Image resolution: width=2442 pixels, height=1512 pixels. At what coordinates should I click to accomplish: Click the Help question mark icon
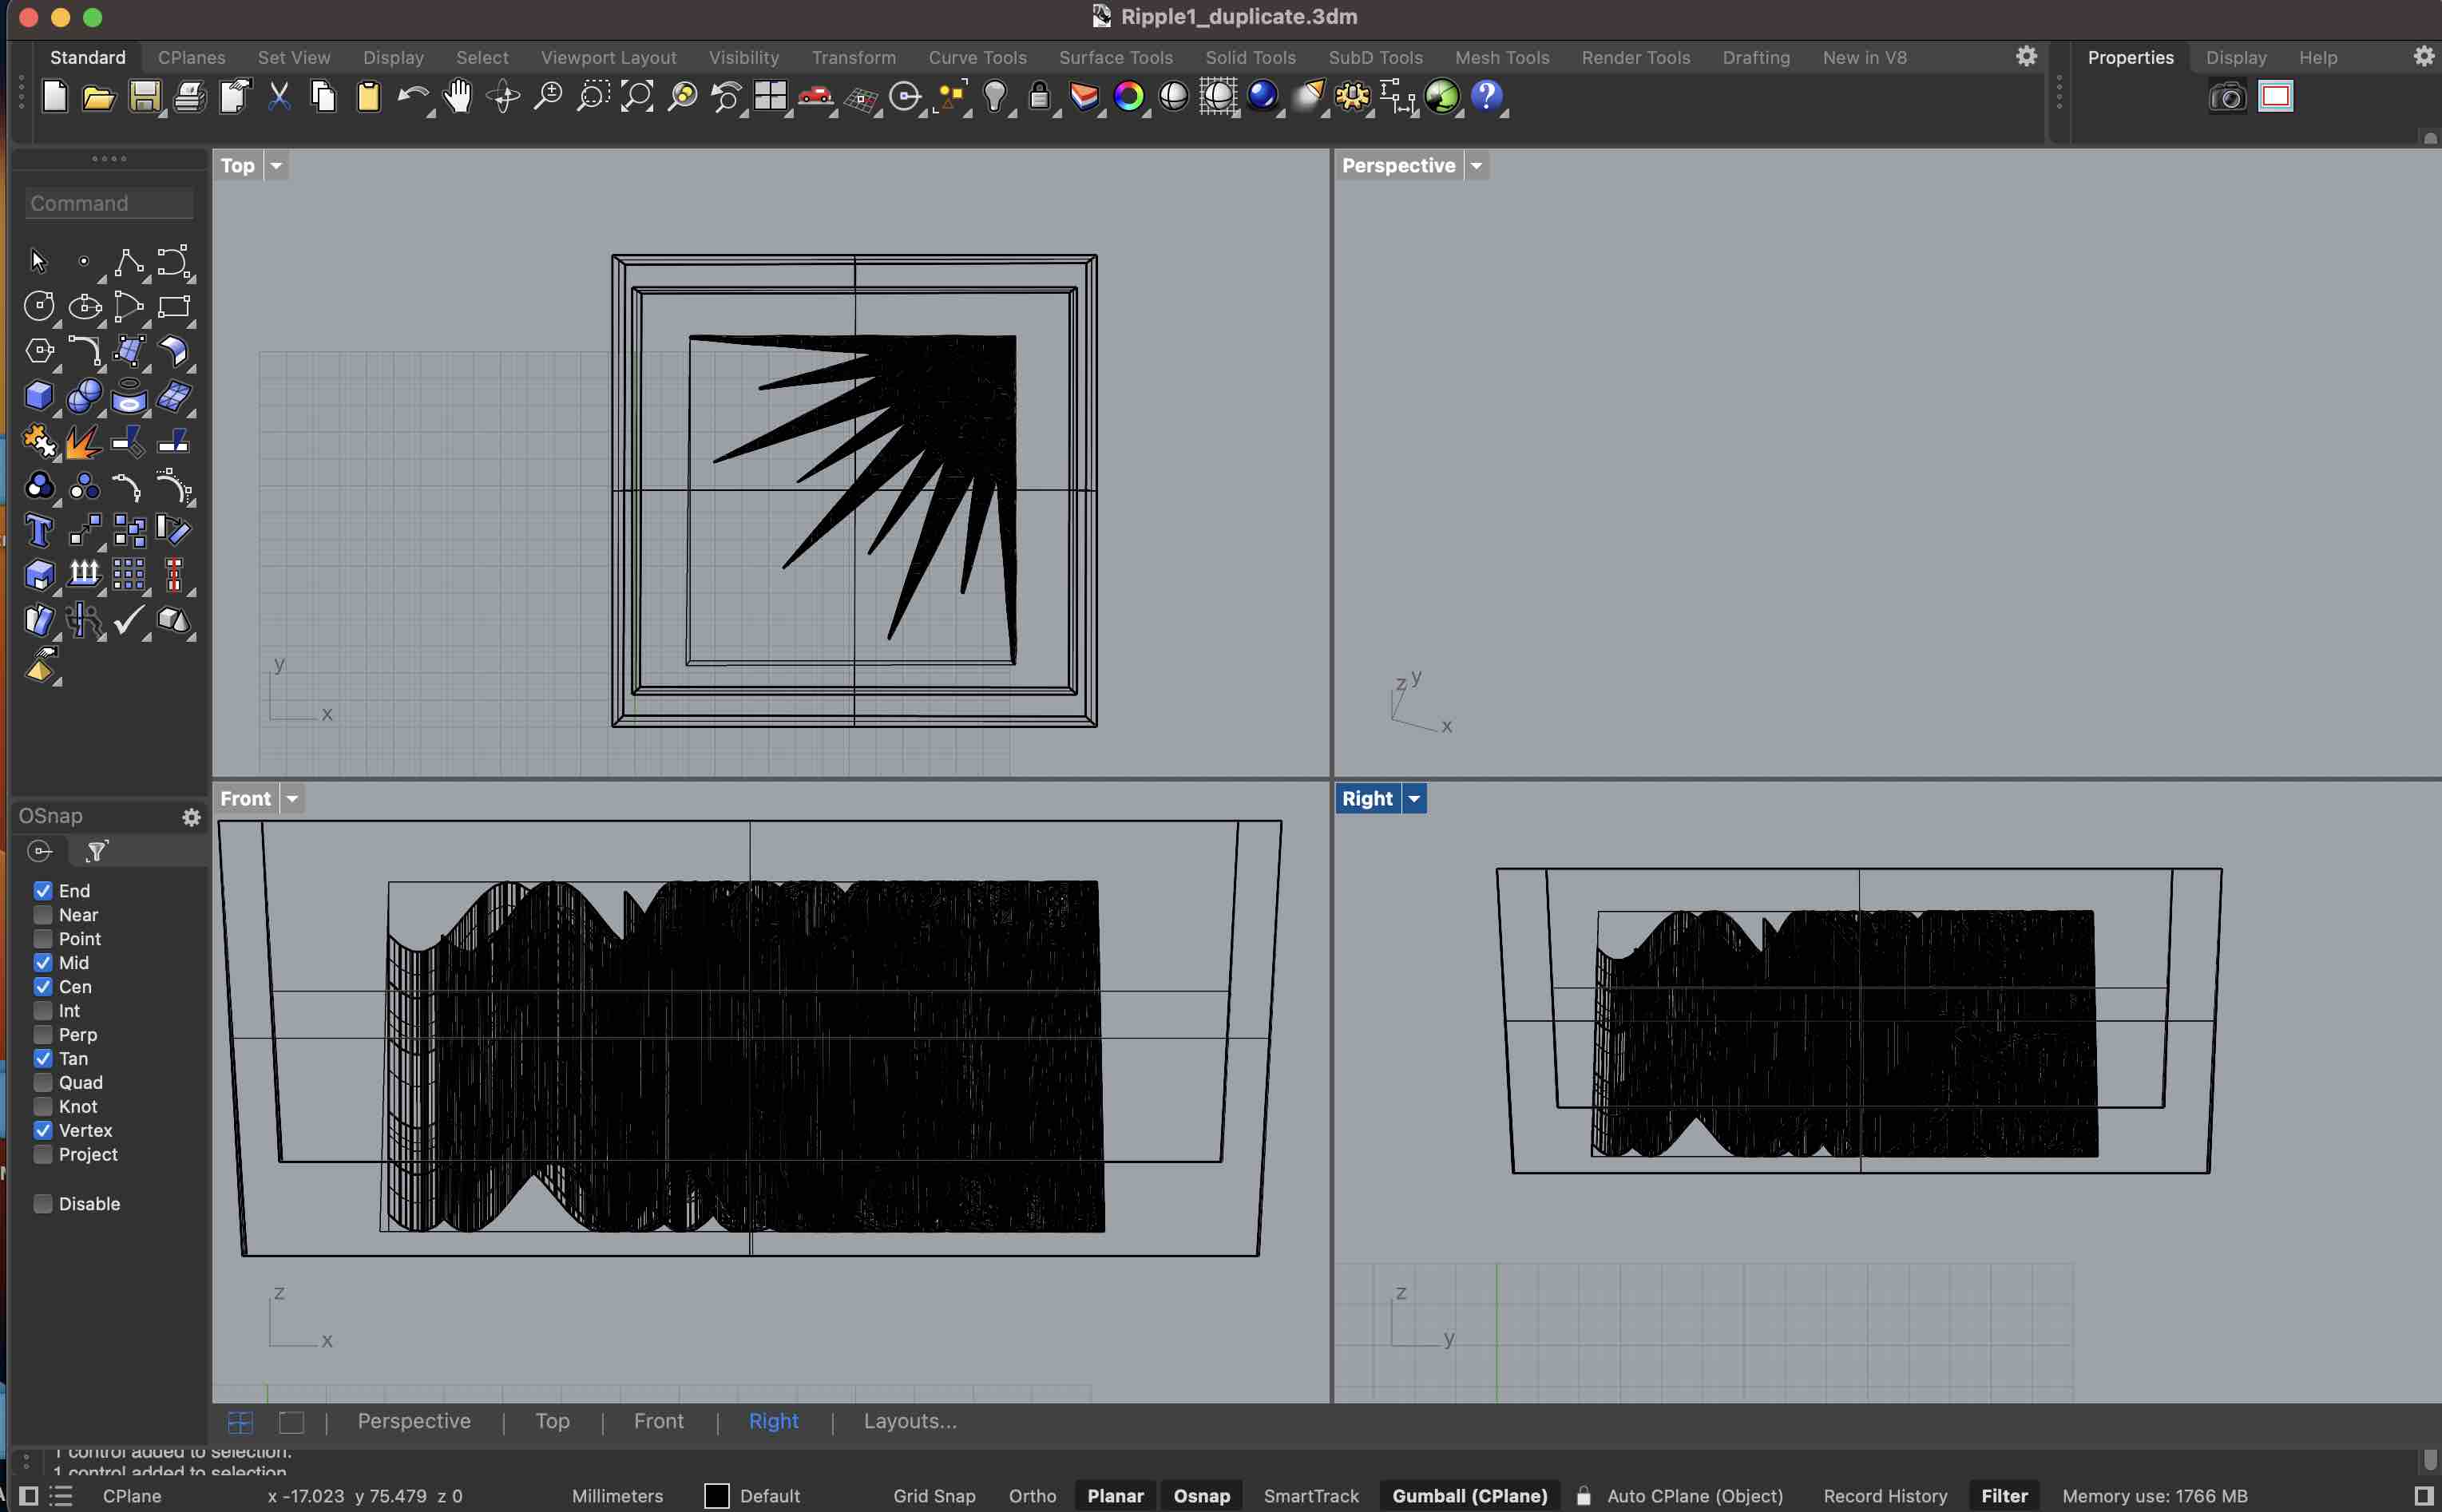click(1487, 97)
